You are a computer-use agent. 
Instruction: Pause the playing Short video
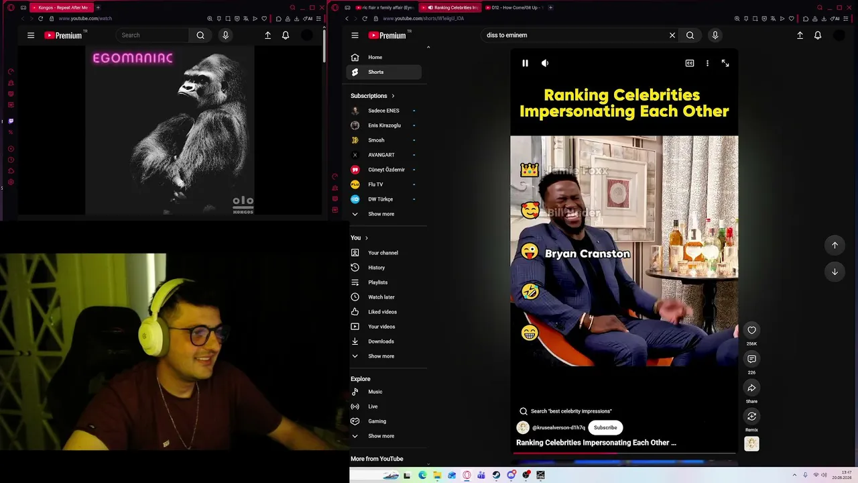coord(525,63)
